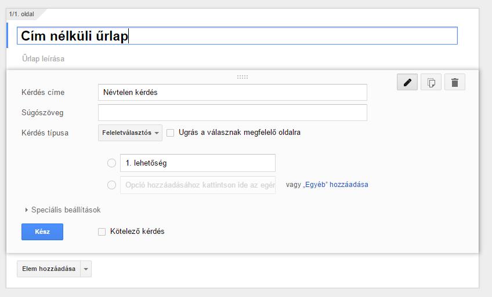Click the 'Kész' button
Image resolution: width=492 pixels, height=297 pixels.
click(42, 232)
